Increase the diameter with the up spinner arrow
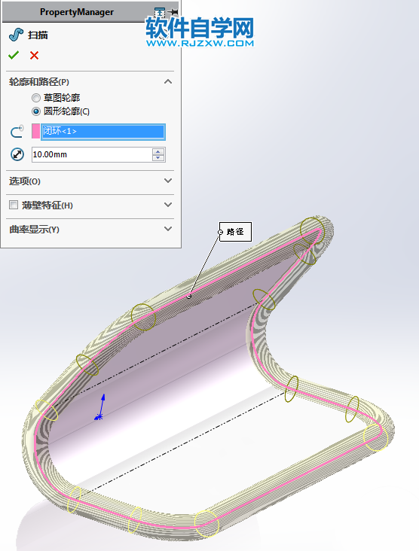This screenshot has height=551, width=419. point(158,151)
